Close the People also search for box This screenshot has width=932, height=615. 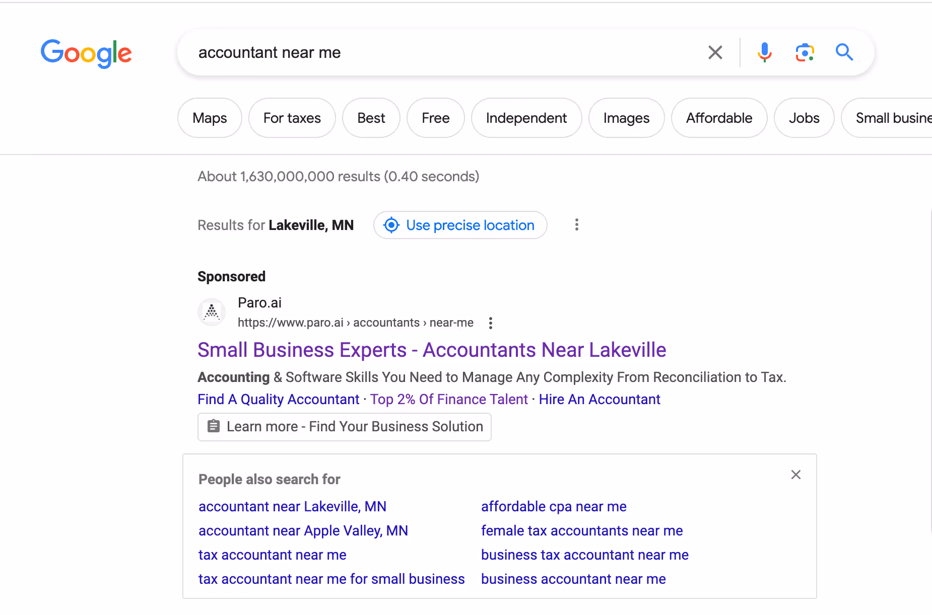coord(796,475)
